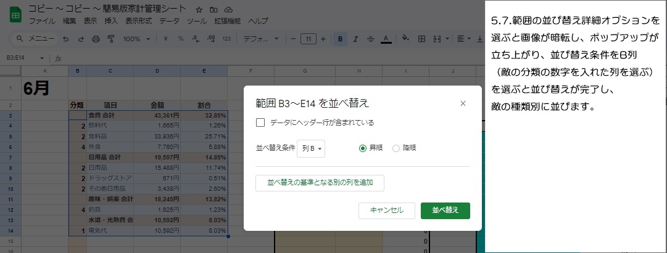Select the 降順 radio button
The image size is (667, 253).
[396, 148]
